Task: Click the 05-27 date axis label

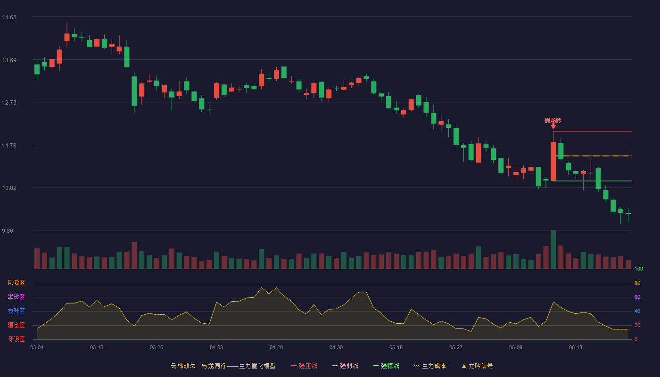Action: click(x=456, y=347)
